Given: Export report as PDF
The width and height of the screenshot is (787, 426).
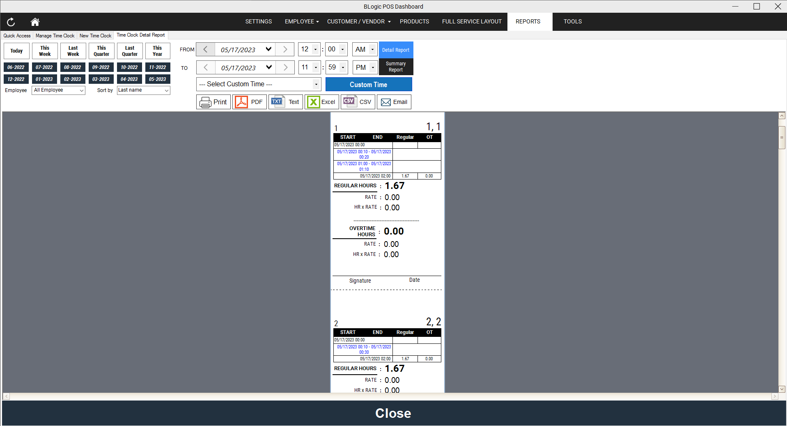Looking at the screenshot, I should (x=250, y=102).
